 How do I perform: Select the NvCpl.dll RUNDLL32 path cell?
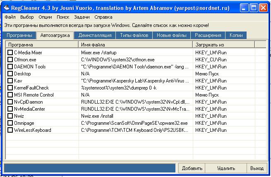[x=135, y=102]
